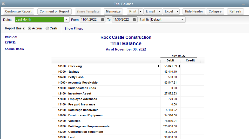Image resolution: width=249 pixels, height=139 pixels.
Task: Click the Petty Cash amount 500.00
Action: tap(172, 77)
